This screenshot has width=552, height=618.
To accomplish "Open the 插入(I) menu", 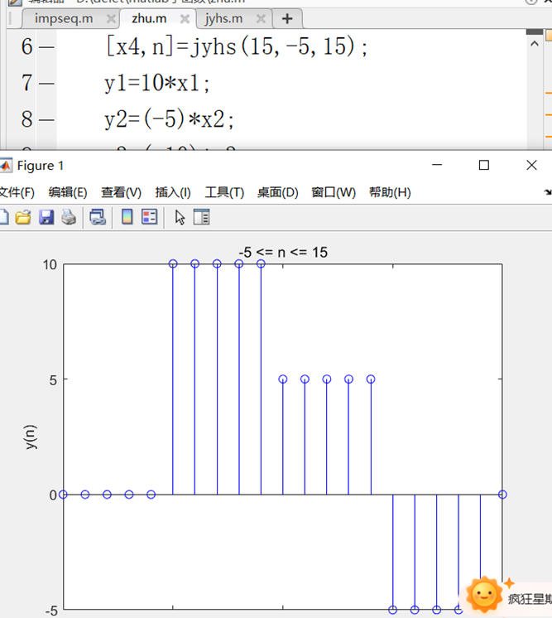I will pos(173,192).
